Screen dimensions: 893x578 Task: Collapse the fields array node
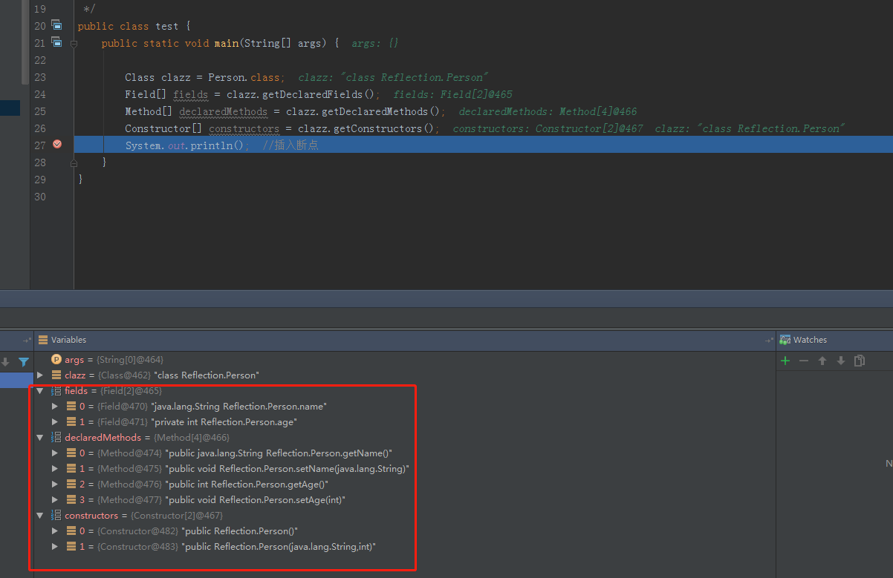click(x=40, y=391)
